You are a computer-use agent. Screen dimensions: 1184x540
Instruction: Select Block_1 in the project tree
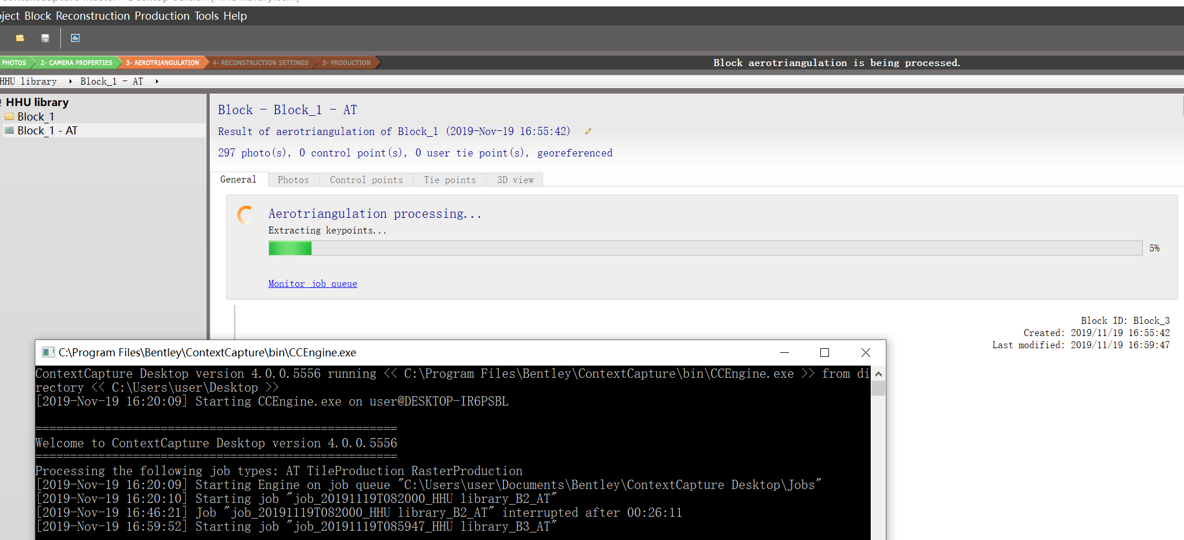(x=36, y=116)
